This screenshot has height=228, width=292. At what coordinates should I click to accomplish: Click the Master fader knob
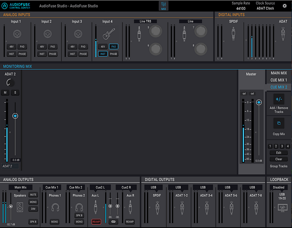[x=259, y=102]
